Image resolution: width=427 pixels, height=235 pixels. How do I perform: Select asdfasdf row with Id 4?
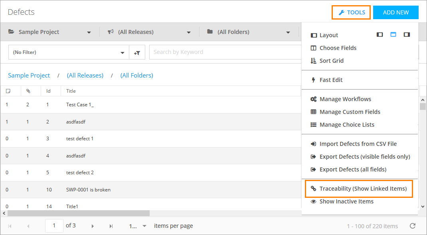150,155
